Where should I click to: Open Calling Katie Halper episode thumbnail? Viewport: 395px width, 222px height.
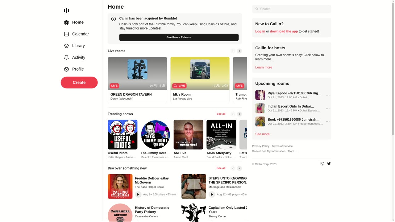pyautogui.click(x=120, y=187)
